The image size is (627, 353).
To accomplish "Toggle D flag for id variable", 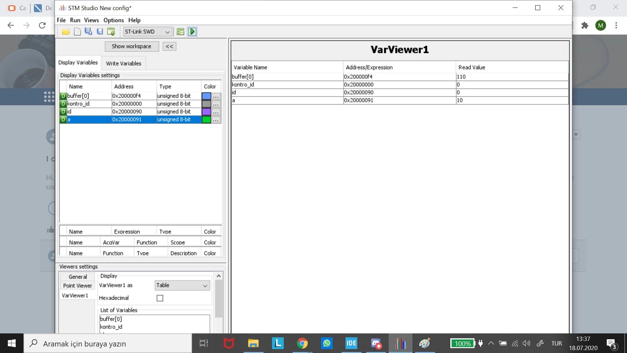I will tap(63, 111).
